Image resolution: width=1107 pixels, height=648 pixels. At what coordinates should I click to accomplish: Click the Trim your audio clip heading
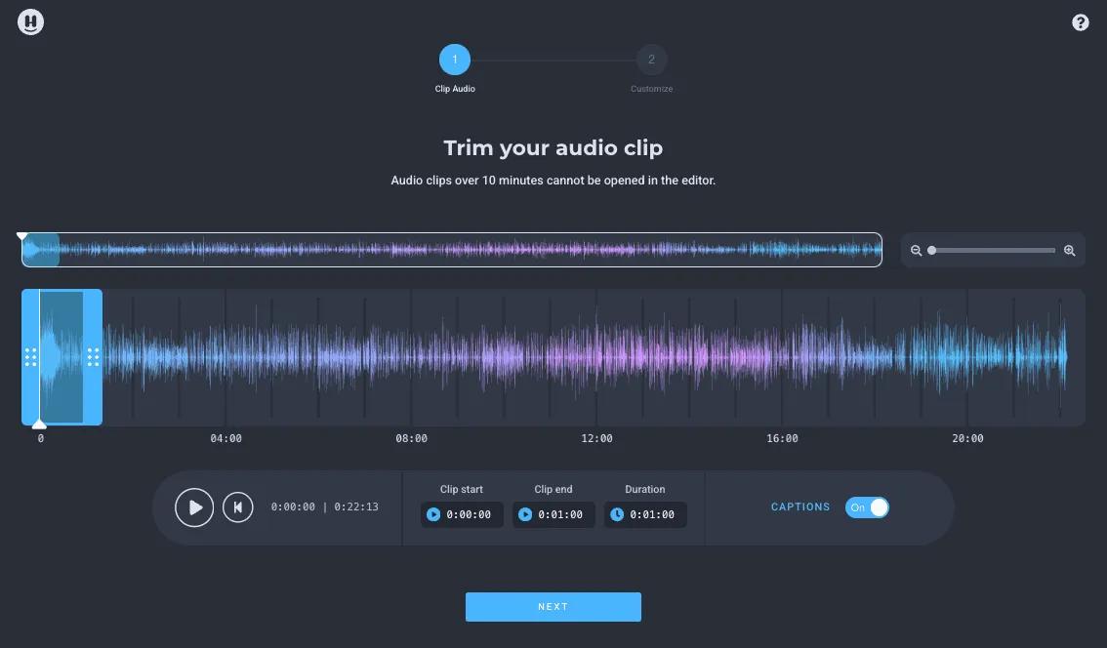coord(553,147)
